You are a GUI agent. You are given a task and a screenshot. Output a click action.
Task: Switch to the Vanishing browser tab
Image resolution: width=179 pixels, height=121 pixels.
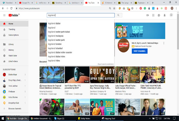coord(59,3)
